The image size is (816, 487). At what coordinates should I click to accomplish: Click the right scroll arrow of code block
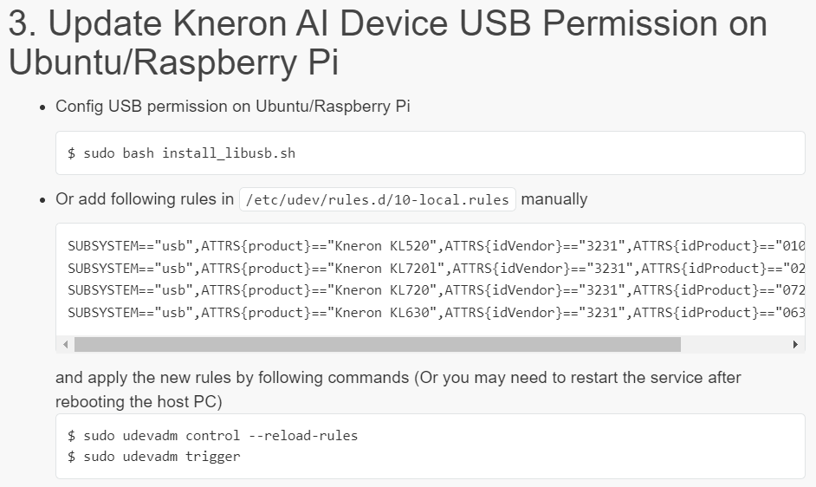pyautogui.click(x=795, y=344)
